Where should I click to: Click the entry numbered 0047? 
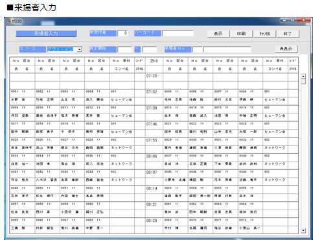(x=218, y=172)
